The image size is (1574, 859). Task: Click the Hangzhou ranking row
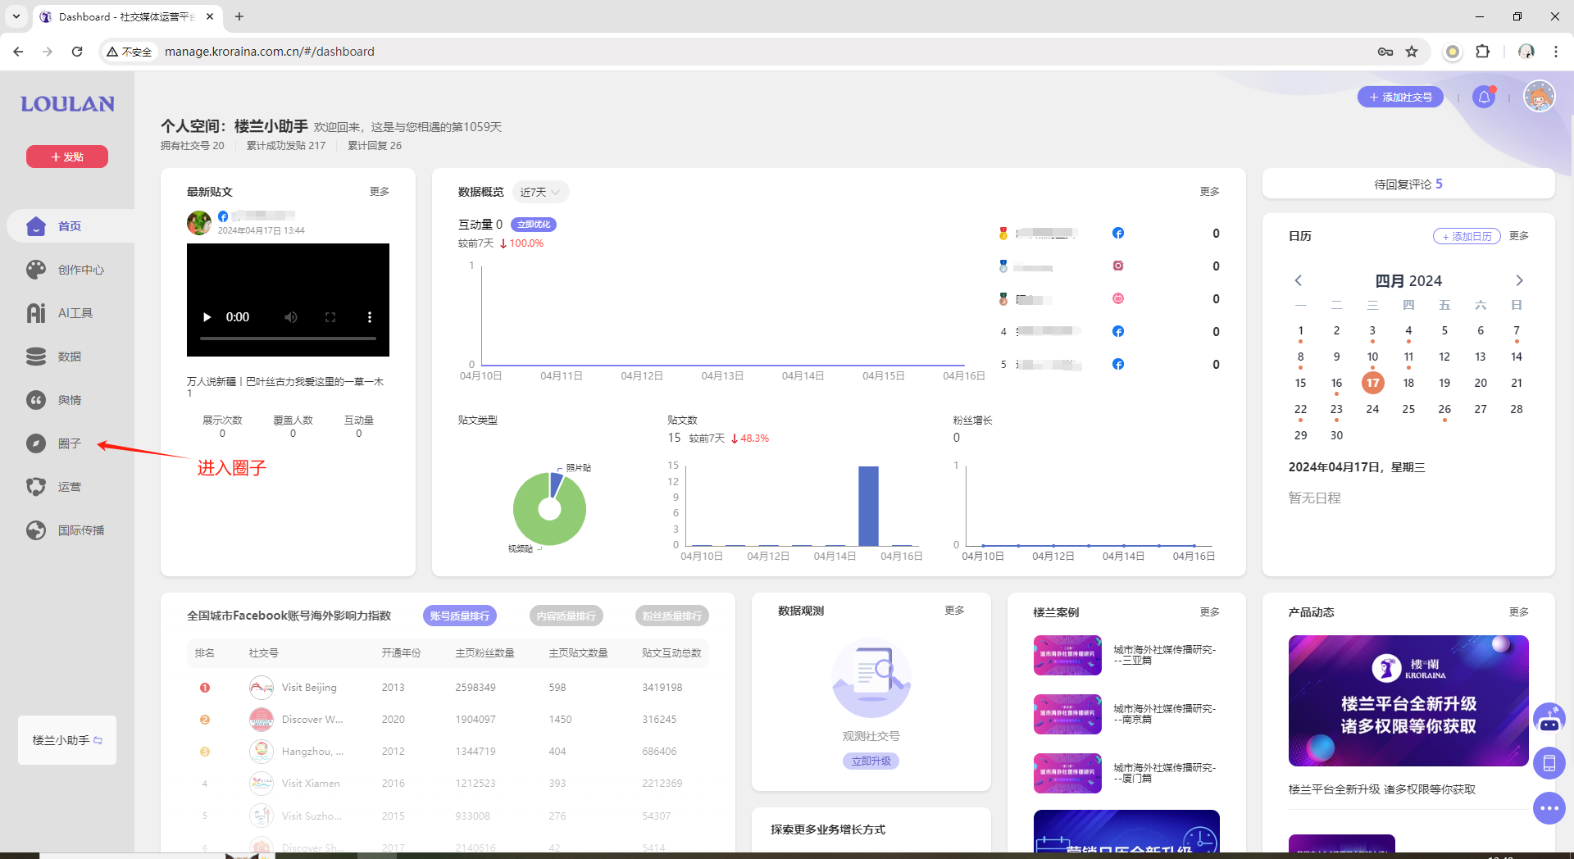[x=448, y=752]
